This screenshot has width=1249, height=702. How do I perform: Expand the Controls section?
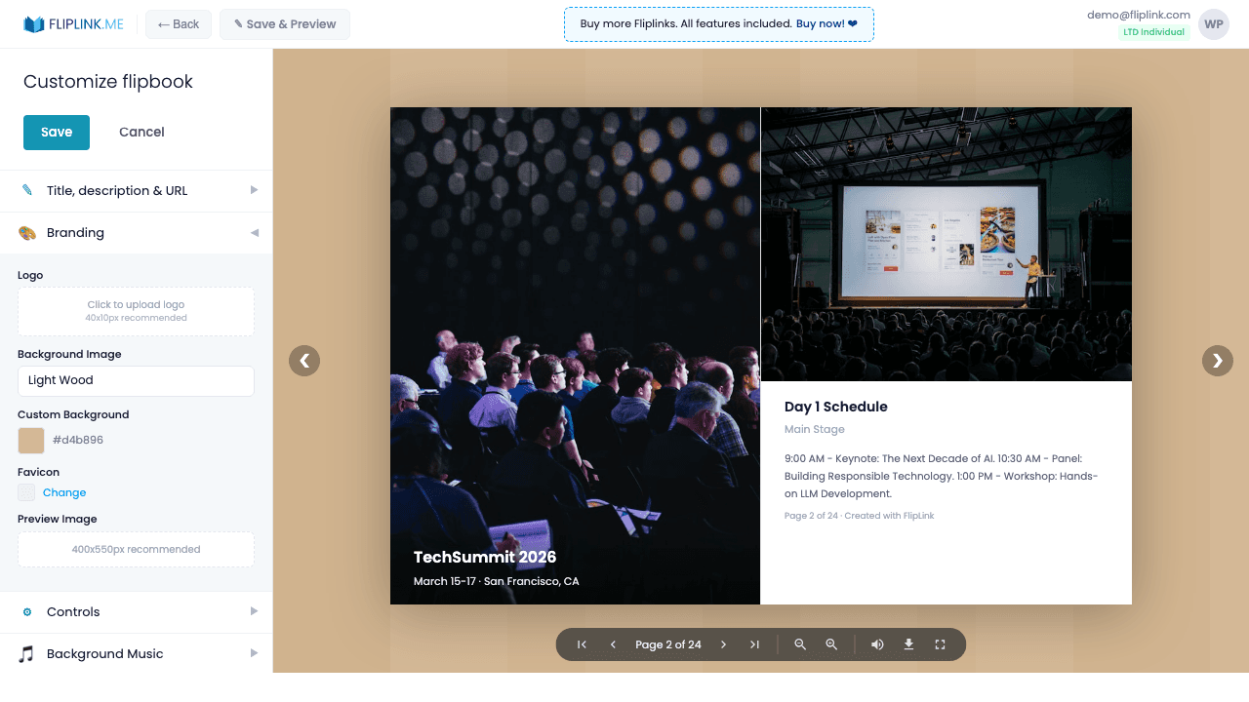[x=136, y=611]
